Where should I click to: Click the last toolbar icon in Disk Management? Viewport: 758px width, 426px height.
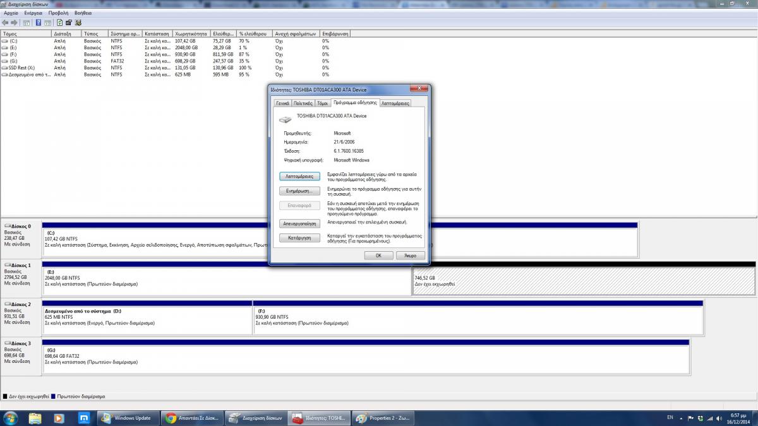point(78,22)
